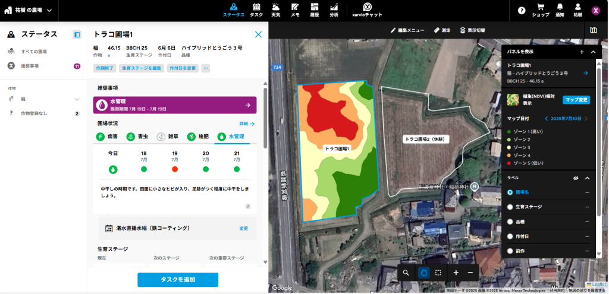Viewport: 609px width, 294px height.
Task: Click the ゾーン5 red legend dot
Action: tap(509, 163)
